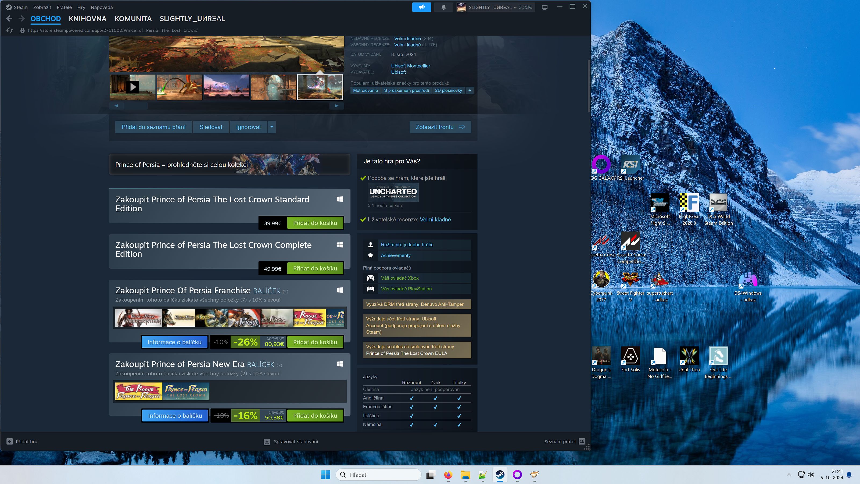Play the trailer video thumbnail
This screenshot has height=484, width=860.
[132, 87]
